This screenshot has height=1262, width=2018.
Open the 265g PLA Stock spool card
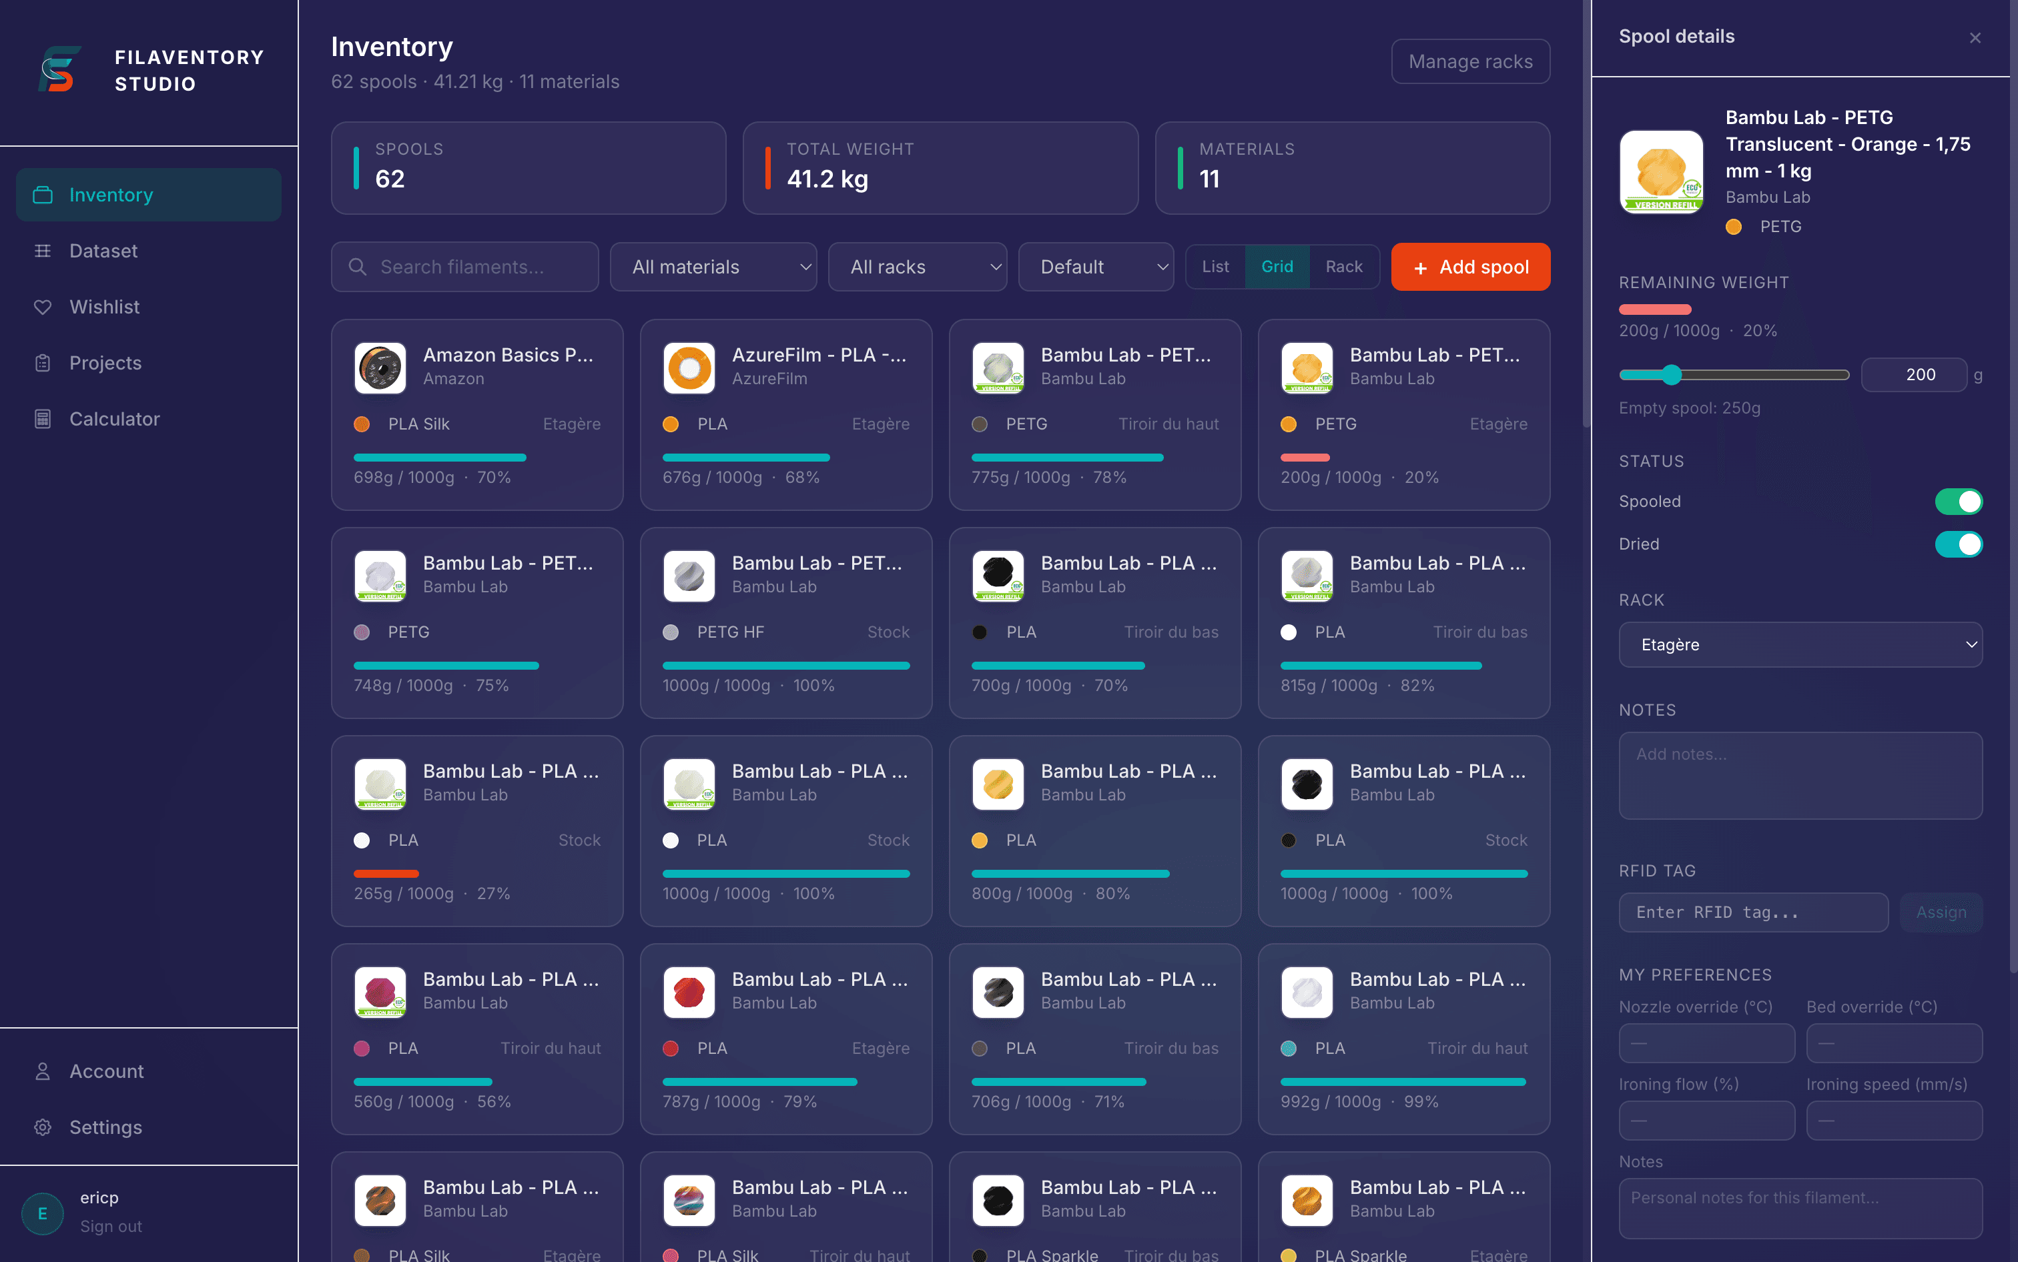click(x=476, y=830)
